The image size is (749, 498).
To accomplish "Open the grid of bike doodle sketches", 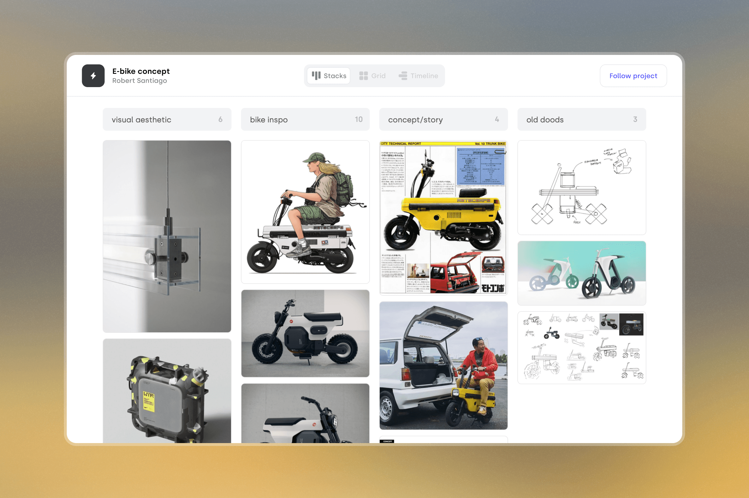I will tap(581, 347).
